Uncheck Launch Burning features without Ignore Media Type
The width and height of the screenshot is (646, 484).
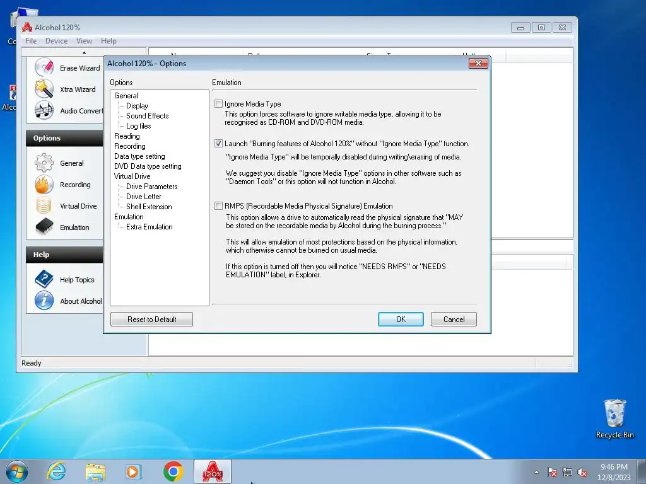tap(218, 143)
